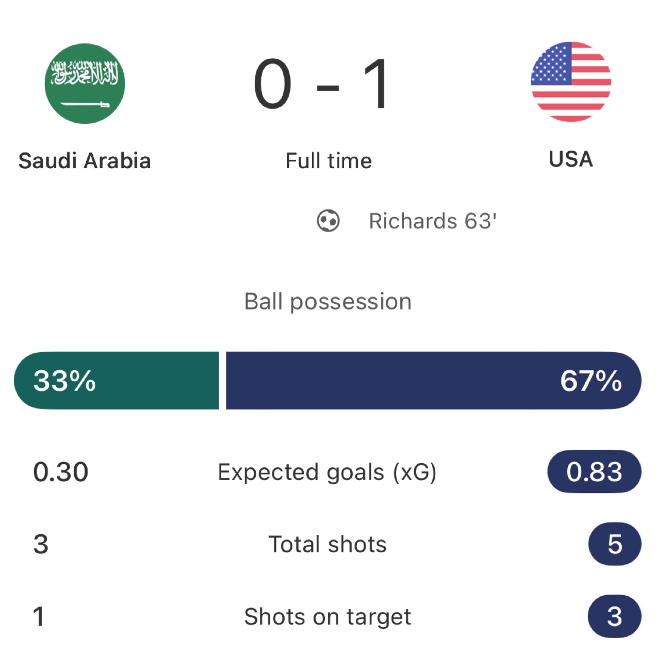This screenshot has height=656, width=656.
Task: Click Saudi Arabia's total shots value 3
Action: pyautogui.click(x=41, y=544)
